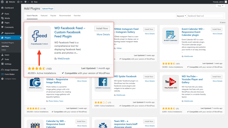The image size is (228, 128).
Task: Select Add New plugins submenu item
Action: pyautogui.click(x=5, y=46)
